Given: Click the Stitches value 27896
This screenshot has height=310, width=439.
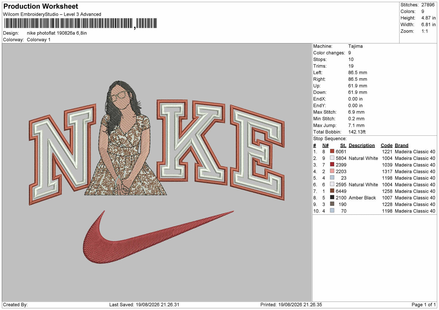Looking at the screenshot, I should tap(428, 5).
